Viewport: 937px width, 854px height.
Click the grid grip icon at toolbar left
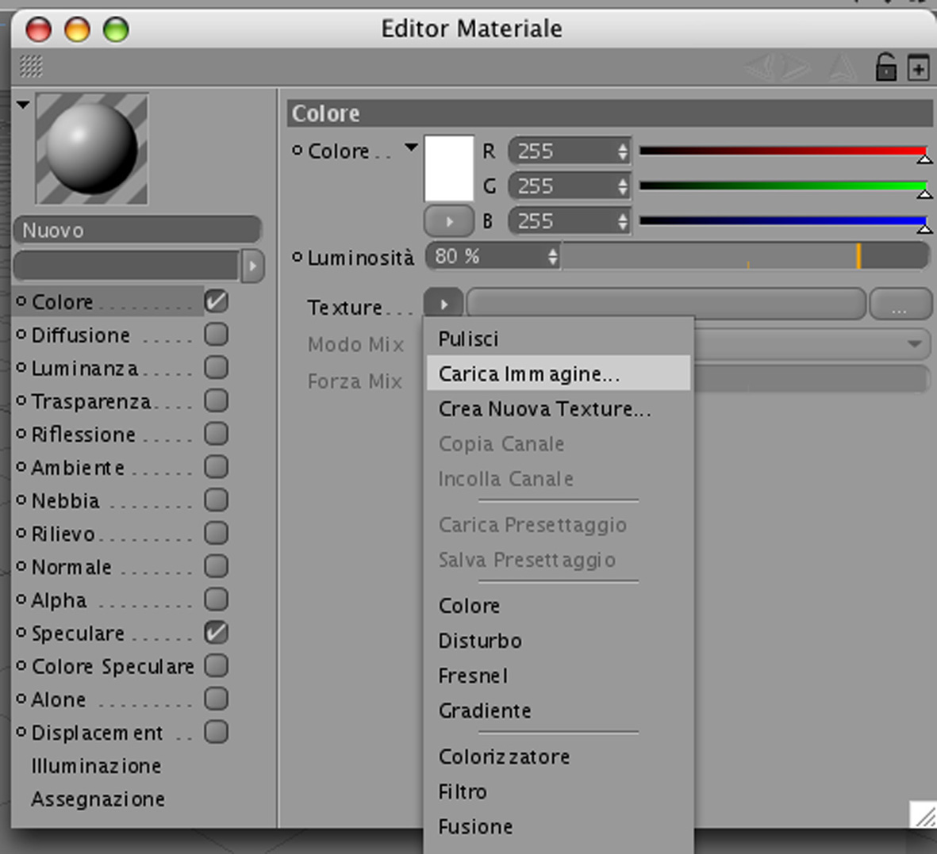coord(31,66)
